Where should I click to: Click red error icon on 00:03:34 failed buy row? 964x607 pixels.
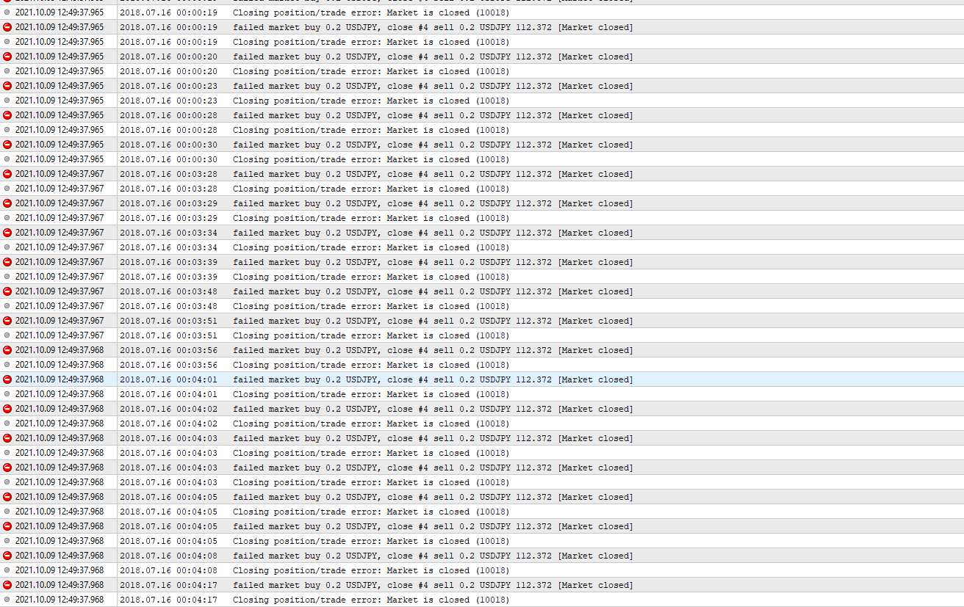pyautogui.click(x=7, y=233)
